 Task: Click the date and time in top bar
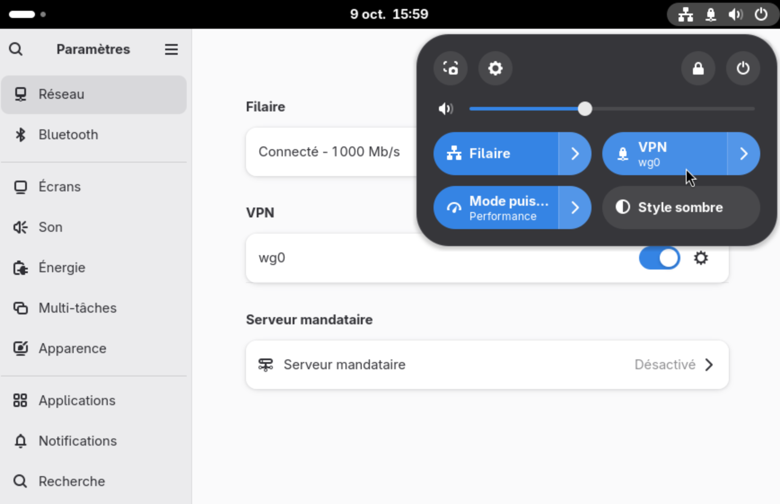[389, 14]
